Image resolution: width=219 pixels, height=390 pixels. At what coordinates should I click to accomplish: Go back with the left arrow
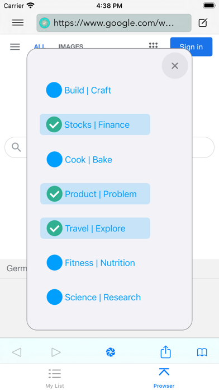(17, 352)
